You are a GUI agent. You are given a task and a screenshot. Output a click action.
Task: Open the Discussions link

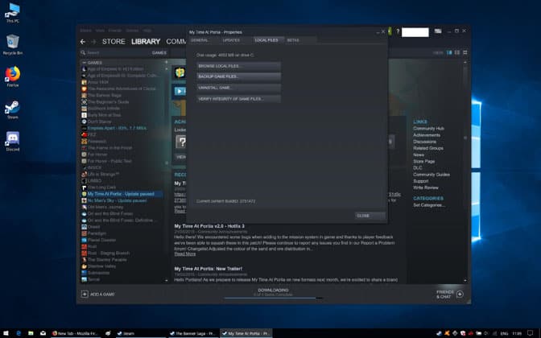pyautogui.click(x=425, y=142)
